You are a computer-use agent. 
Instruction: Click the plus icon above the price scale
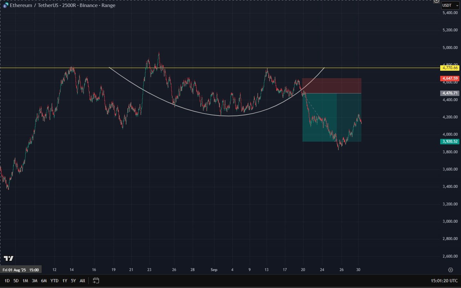436,1
